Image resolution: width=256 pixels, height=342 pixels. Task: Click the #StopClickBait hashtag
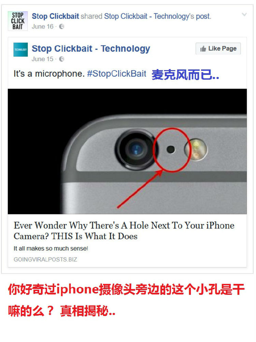[x=116, y=74]
